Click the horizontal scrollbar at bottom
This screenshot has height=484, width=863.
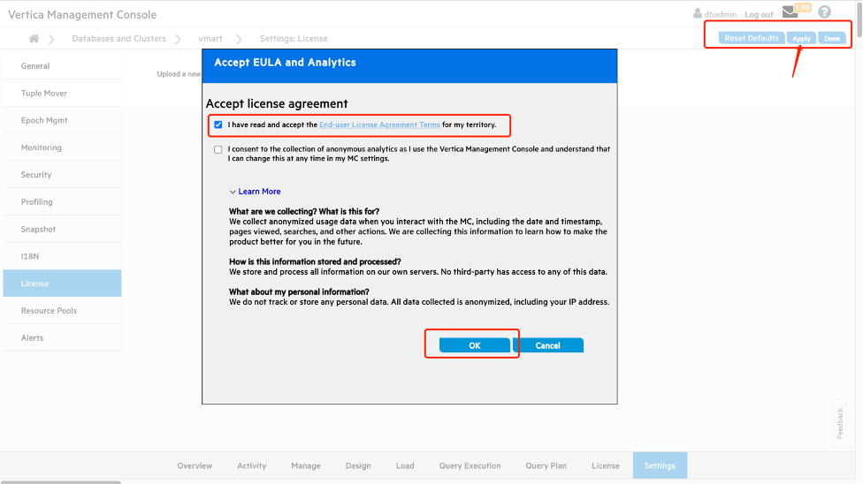pos(60,482)
